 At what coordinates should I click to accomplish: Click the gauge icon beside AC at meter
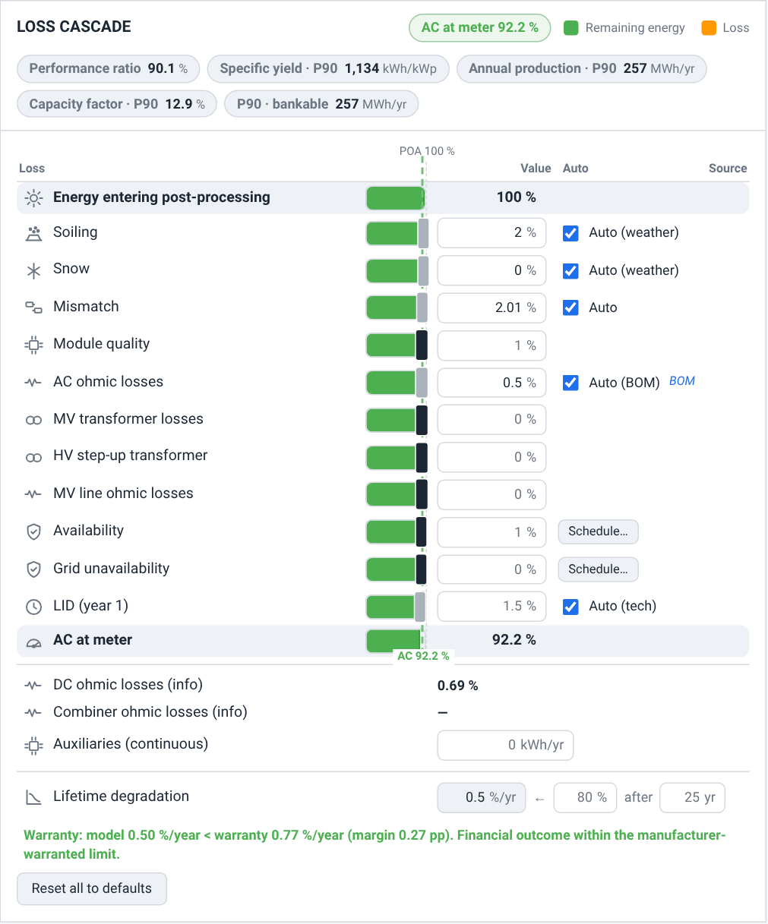click(33, 642)
